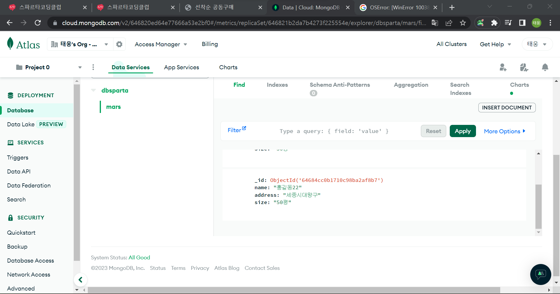Open the alerts bell icon
The image size is (560, 294).
click(x=545, y=67)
